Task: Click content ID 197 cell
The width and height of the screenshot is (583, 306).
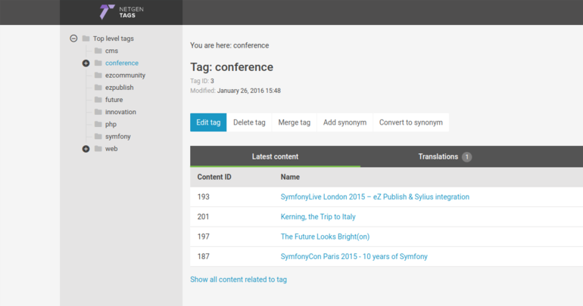Action: click(x=204, y=236)
